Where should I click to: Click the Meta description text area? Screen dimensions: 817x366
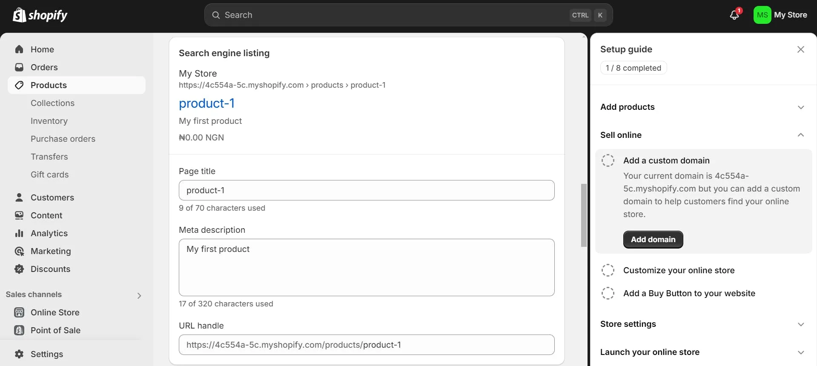click(367, 267)
